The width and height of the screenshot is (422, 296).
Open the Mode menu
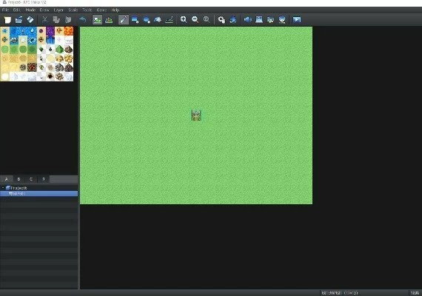point(30,10)
